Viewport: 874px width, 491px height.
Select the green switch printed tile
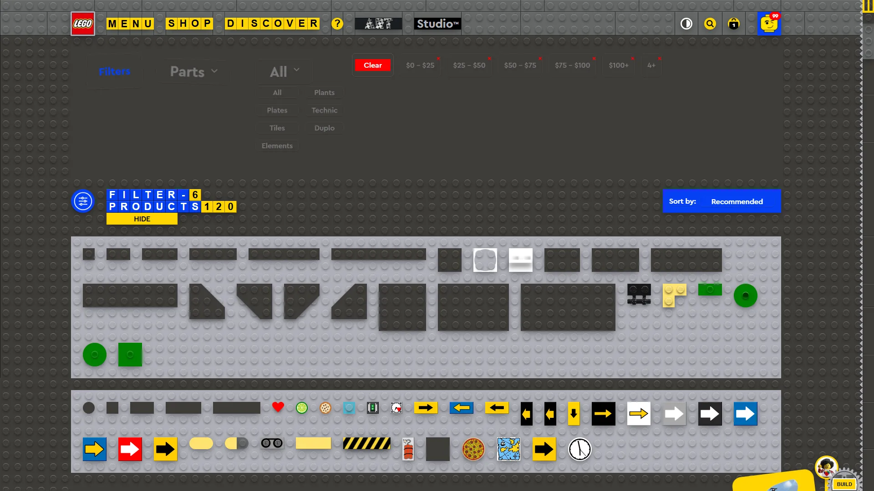(373, 408)
